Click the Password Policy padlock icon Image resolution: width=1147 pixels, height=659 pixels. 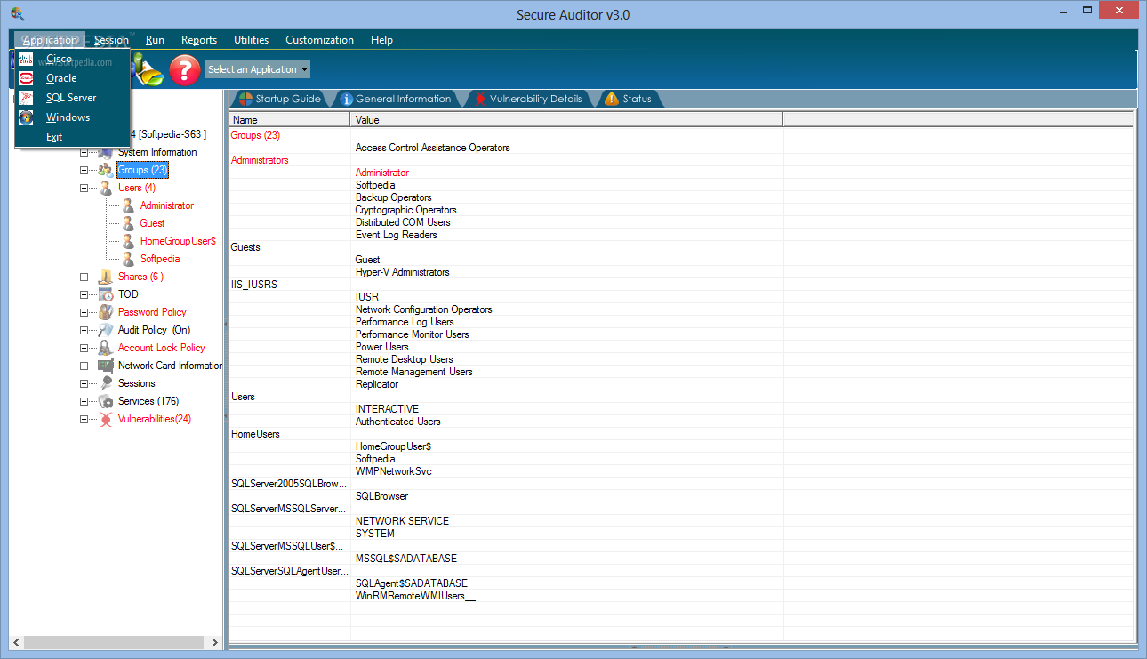click(106, 312)
